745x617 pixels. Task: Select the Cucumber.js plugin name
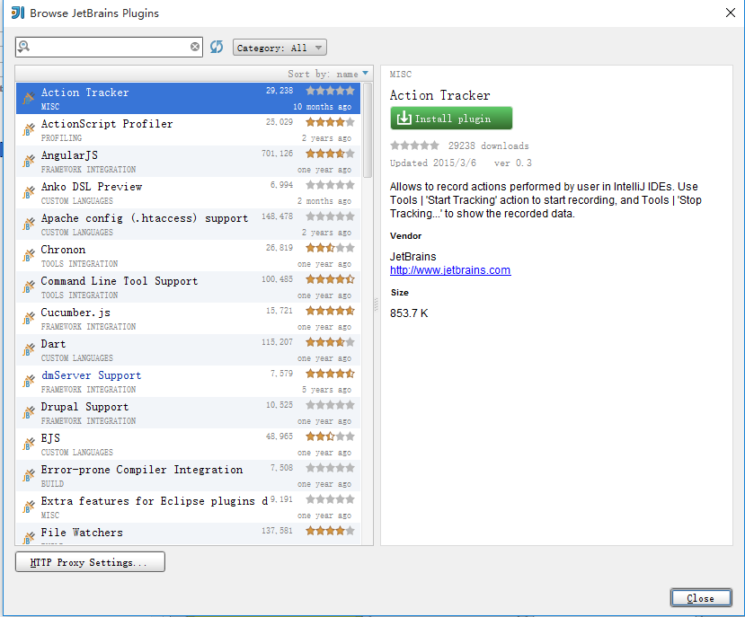click(x=75, y=313)
